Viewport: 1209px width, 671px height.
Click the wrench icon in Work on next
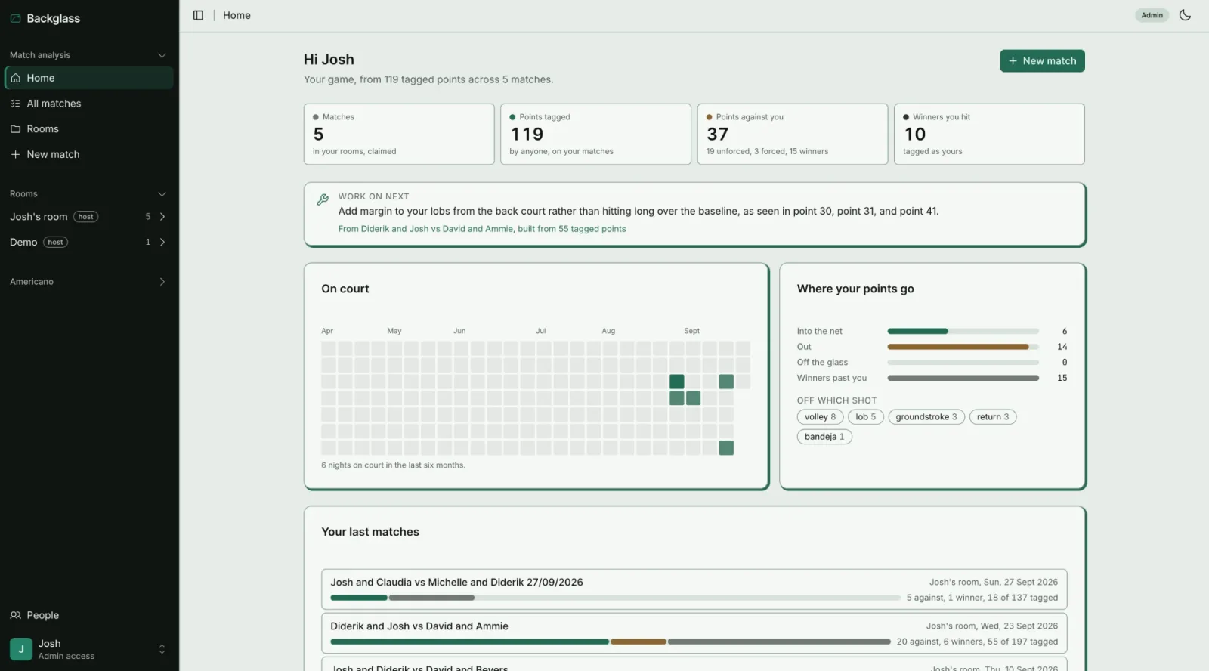point(323,199)
